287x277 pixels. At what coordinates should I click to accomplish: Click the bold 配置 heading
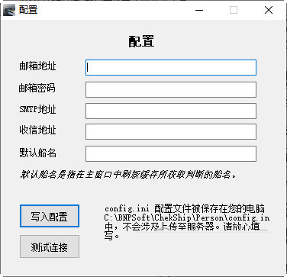pyautogui.click(x=141, y=41)
